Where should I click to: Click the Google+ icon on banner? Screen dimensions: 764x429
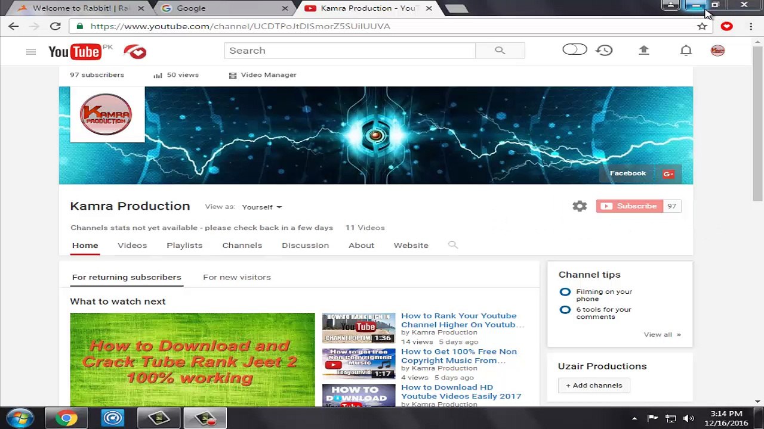[x=668, y=173]
